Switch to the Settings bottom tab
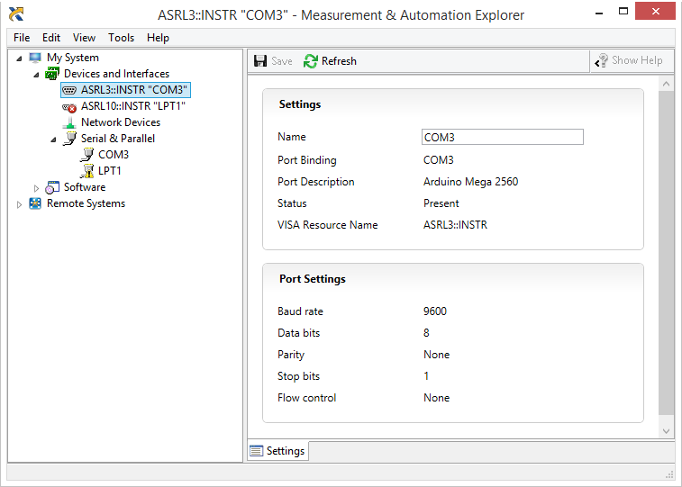Screen dimensions: 682x487 coord(277,450)
